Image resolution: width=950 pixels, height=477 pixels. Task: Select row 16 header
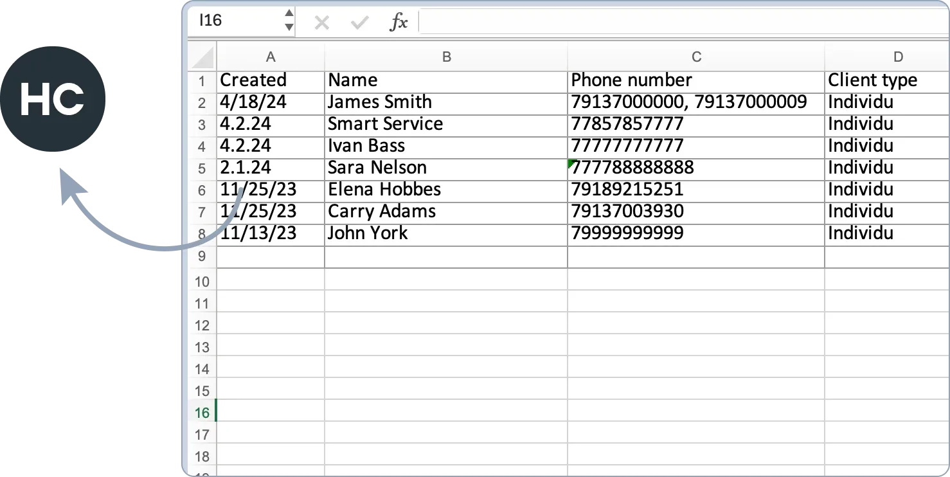202,413
